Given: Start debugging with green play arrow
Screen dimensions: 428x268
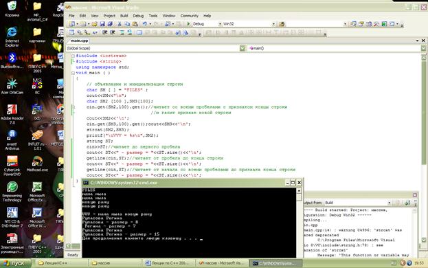Looking at the screenshot, I should click(x=188, y=24).
